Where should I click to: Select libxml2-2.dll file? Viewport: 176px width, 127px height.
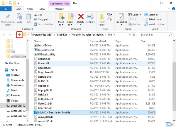(94, 104)
